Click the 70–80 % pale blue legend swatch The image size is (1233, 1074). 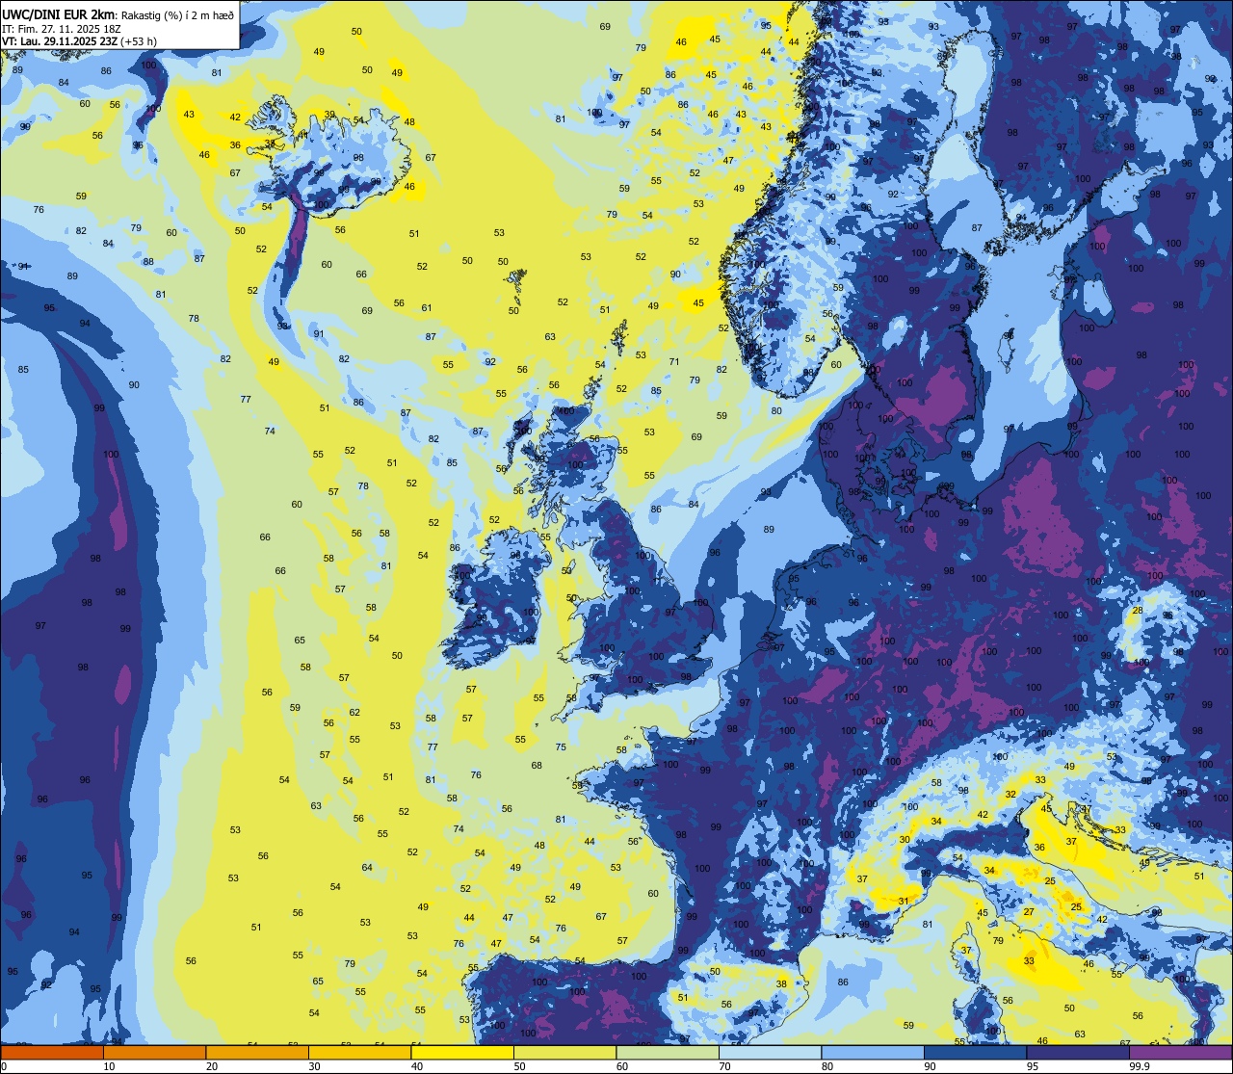click(770, 1053)
